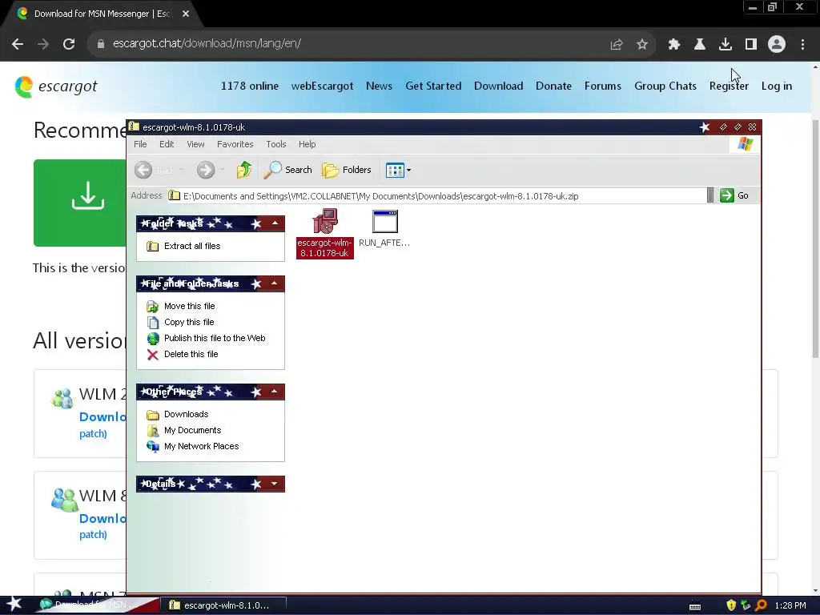Click the keyboard tray icon
This screenshot has width=820, height=615.
point(695,606)
